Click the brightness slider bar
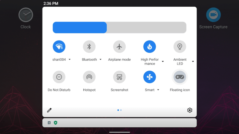239x134 pixels. [x=119, y=28]
